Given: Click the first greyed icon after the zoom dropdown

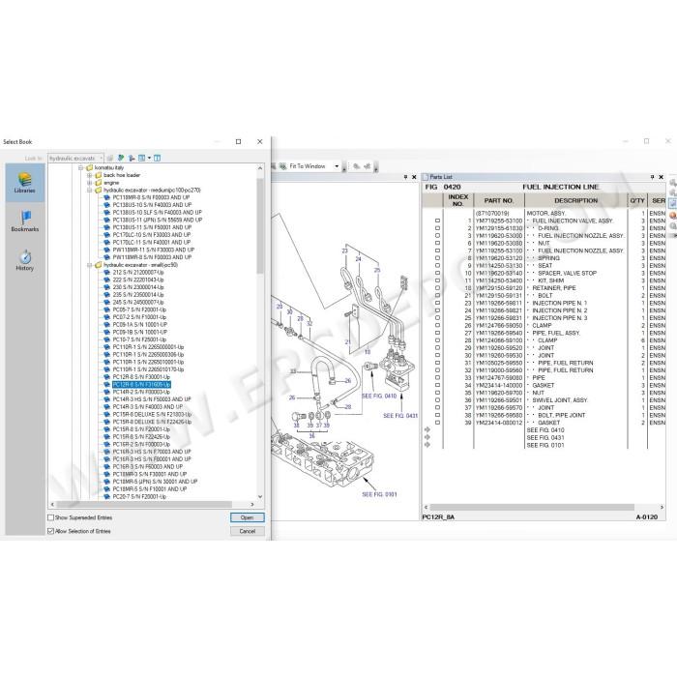Looking at the screenshot, I should 357,166.
